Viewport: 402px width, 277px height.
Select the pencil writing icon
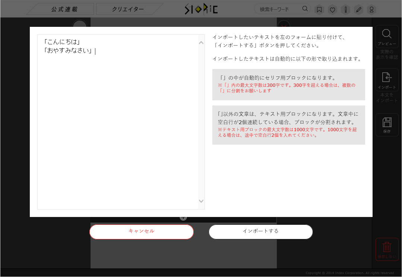tap(358, 10)
